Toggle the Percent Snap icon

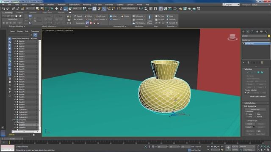[109, 8]
